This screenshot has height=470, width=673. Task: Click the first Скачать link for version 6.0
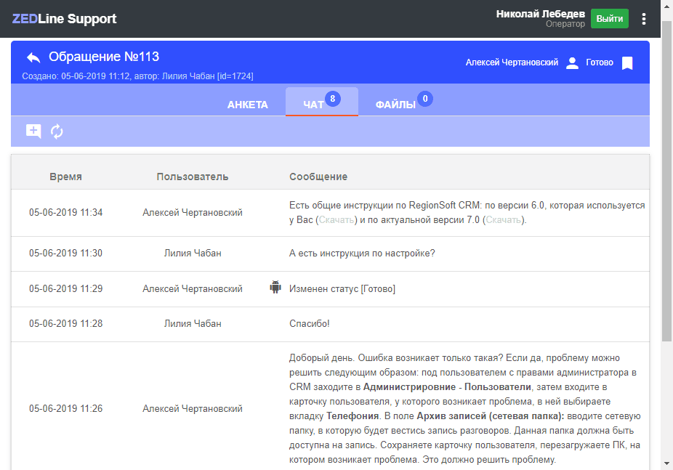click(x=336, y=220)
